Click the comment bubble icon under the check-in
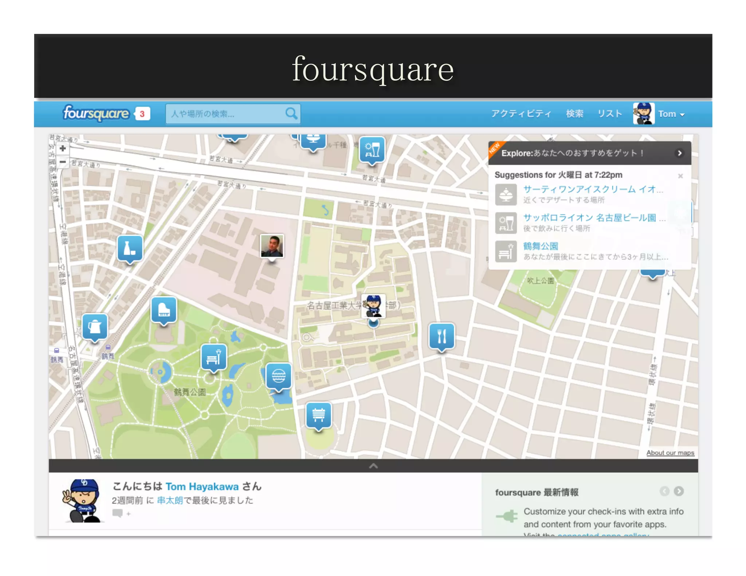The width and height of the screenshot is (746, 576). (x=117, y=513)
